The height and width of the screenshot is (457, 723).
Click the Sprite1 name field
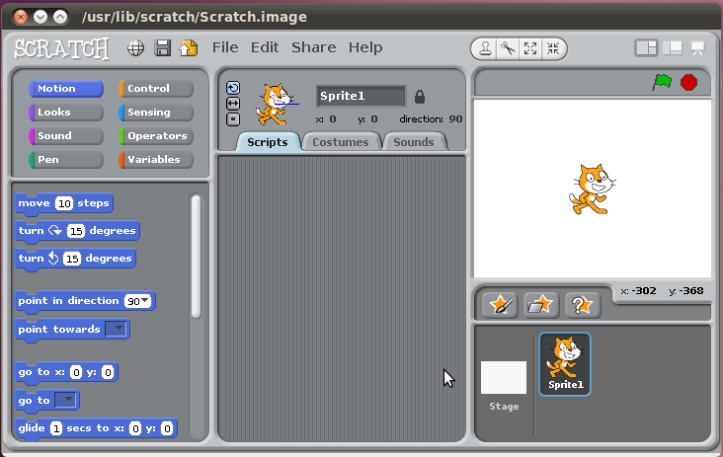pos(361,96)
